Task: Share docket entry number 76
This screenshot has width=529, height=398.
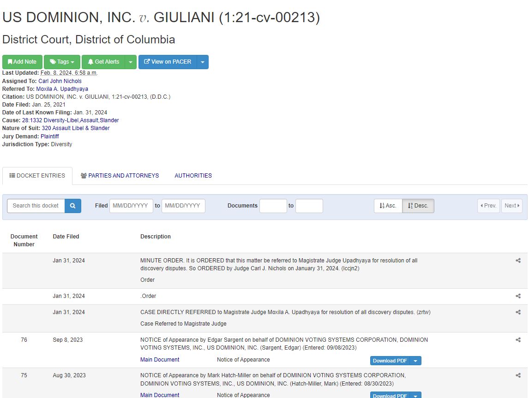Action: tap(518, 340)
